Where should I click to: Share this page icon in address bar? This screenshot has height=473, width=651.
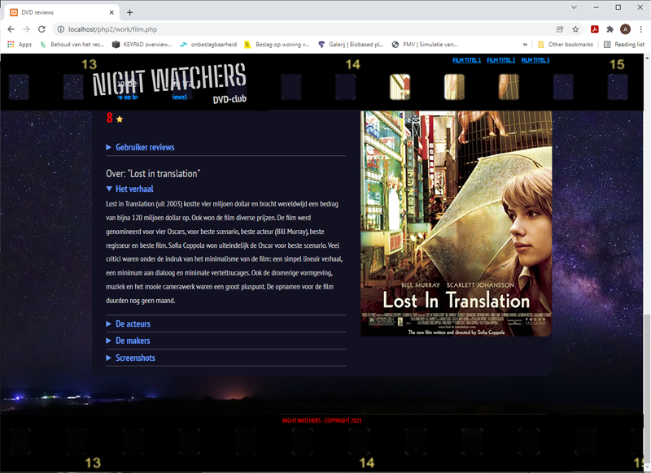click(x=560, y=29)
